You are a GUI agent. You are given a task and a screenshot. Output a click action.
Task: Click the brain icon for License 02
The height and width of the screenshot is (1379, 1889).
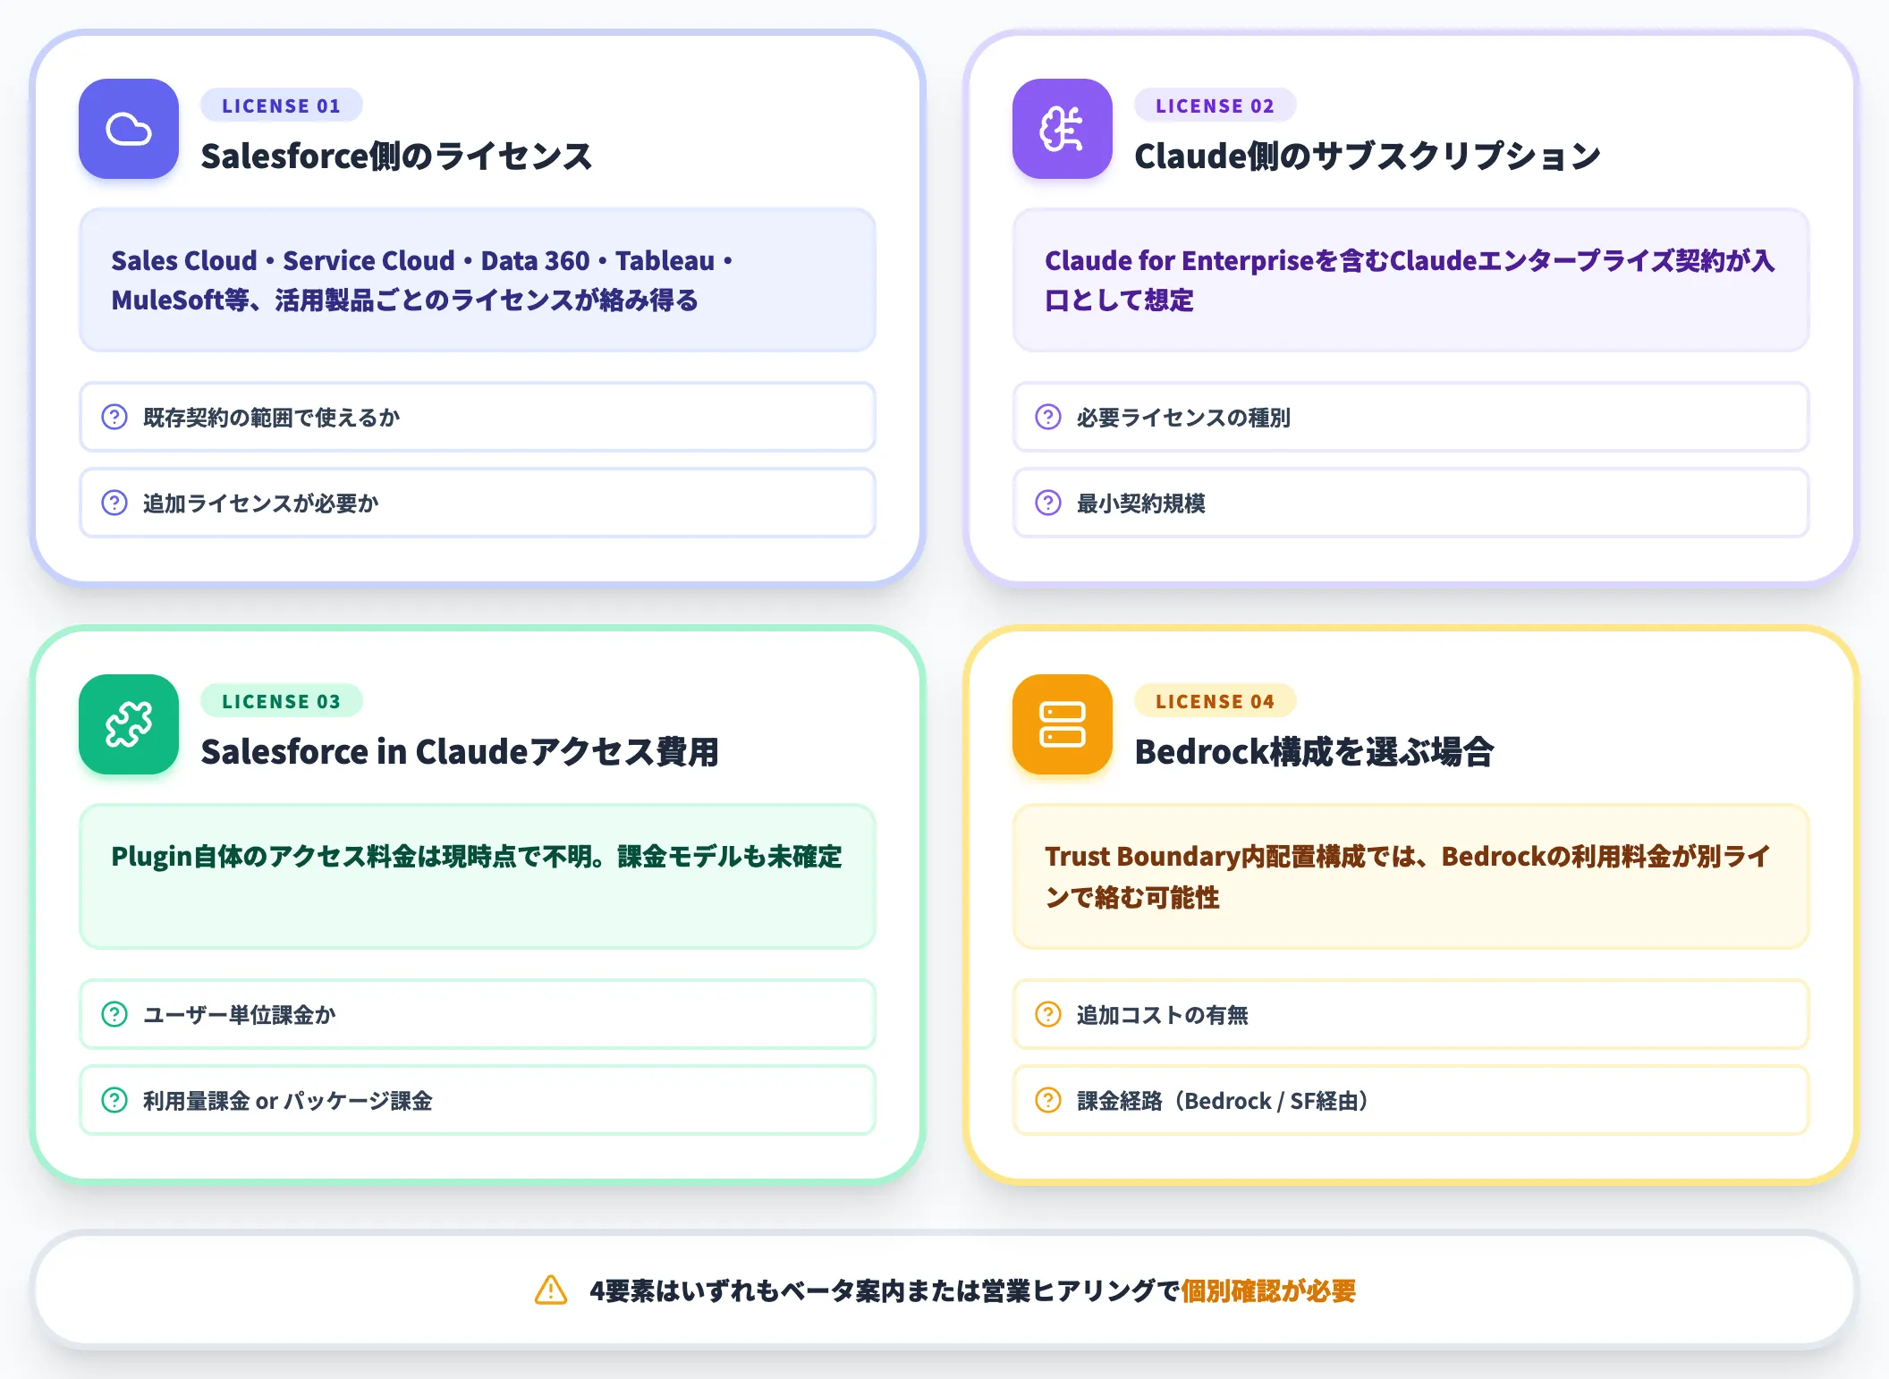click(x=1063, y=129)
